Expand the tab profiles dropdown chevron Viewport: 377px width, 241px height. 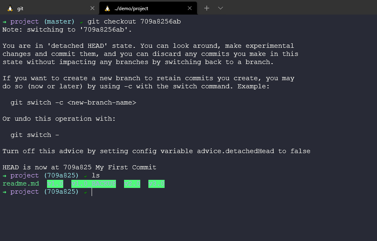[x=221, y=8]
